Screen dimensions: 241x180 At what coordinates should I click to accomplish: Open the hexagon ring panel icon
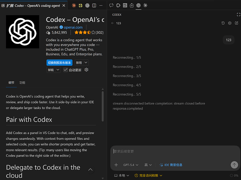click(x=118, y=5)
